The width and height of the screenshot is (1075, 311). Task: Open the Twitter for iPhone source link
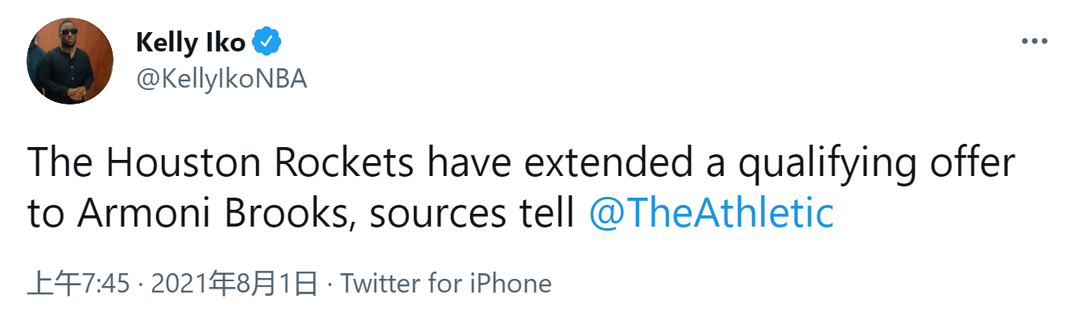[x=445, y=284]
